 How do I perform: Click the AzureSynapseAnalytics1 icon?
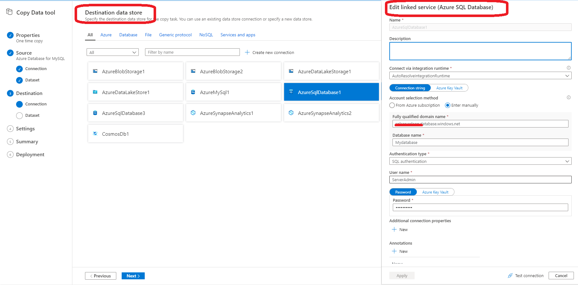pyautogui.click(x=193, y=113)
